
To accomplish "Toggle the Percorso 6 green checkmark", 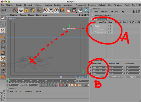I will [x=112, y=32].
